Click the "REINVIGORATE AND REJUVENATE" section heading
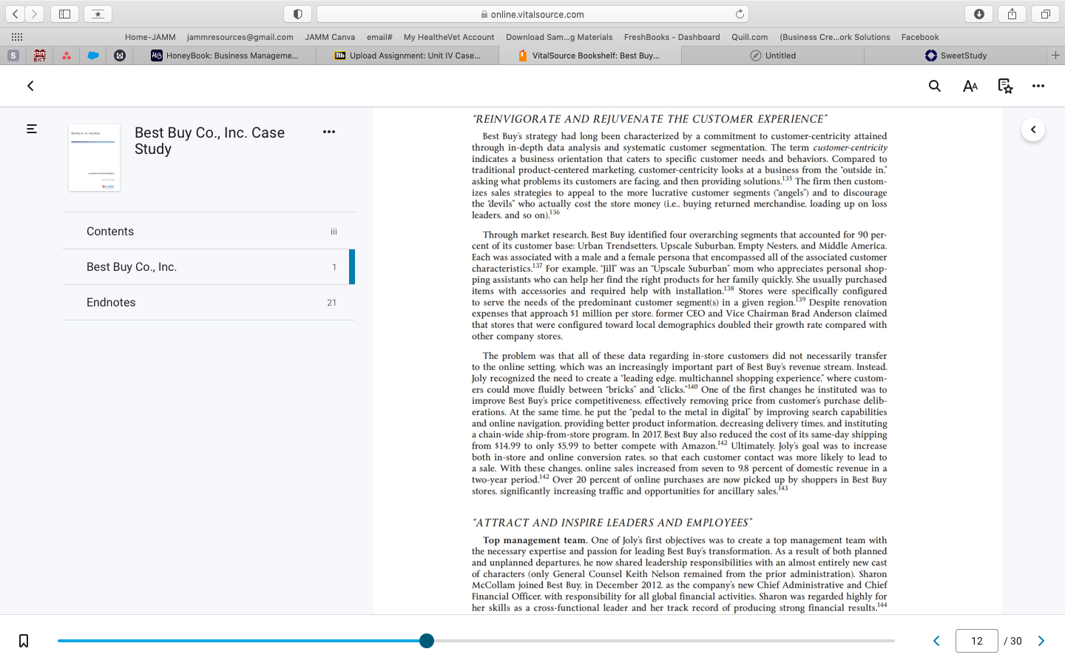This screenshot has height=666, width=1065. 649,119
